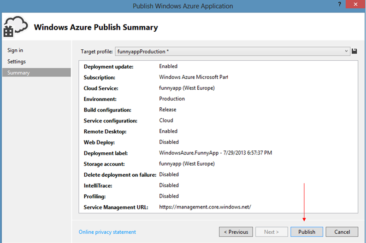Click the Release build configuration value
Viewport: 366px width, 243px height.
click(x=168, y=110)
